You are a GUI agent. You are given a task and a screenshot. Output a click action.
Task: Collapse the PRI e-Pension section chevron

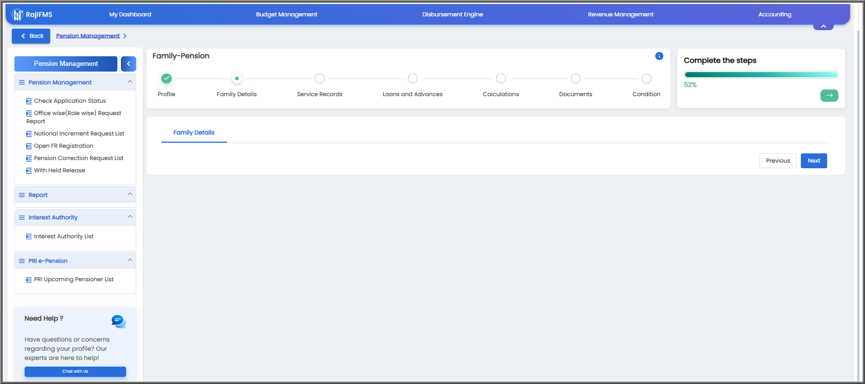pyautogui.click(x=130, y=260)
